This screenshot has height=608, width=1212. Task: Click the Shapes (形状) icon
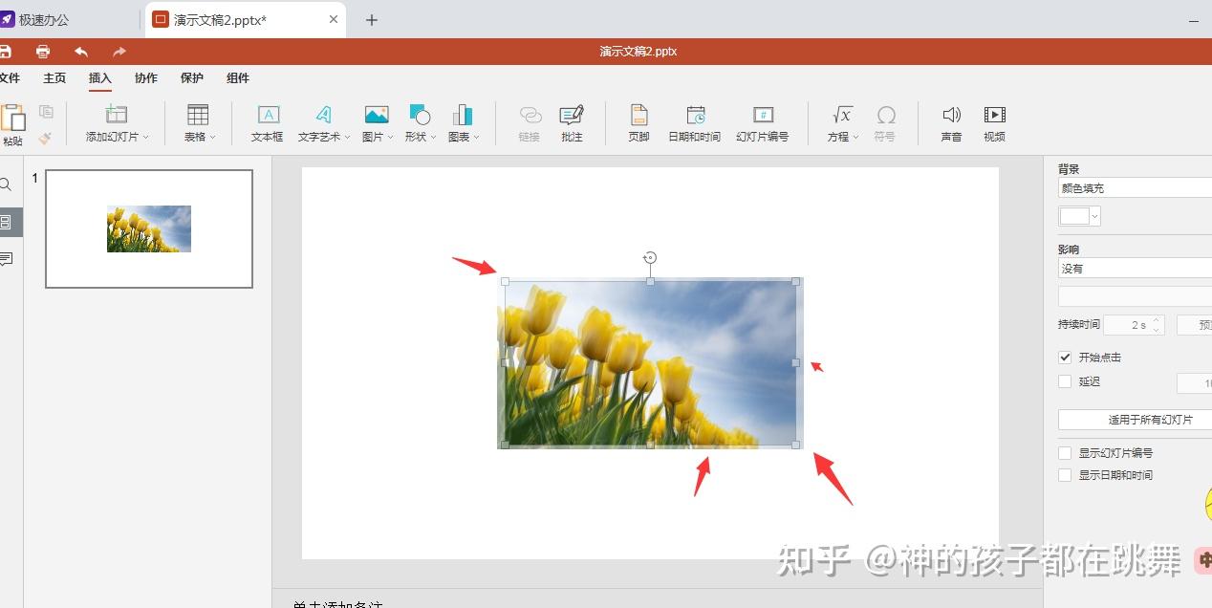(x=420, y=115)
